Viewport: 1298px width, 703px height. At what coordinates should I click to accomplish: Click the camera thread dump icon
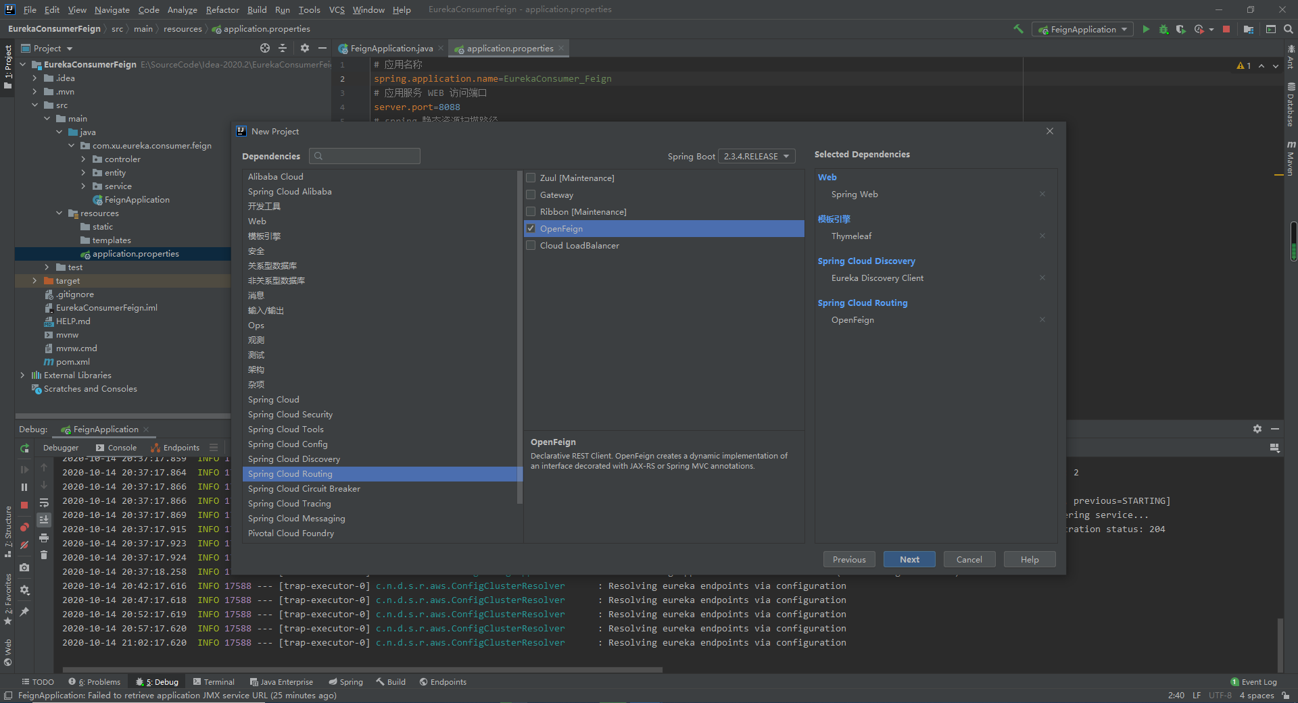[x=24, y=567]
